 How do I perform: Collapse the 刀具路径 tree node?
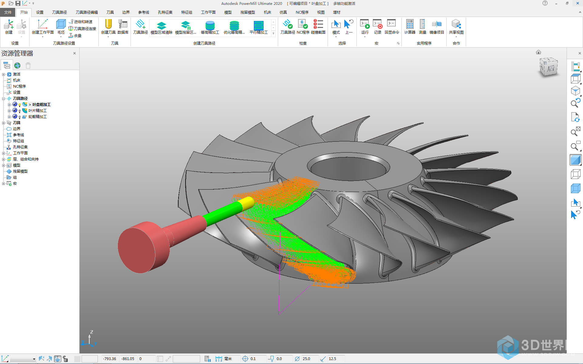coord(4,99)
